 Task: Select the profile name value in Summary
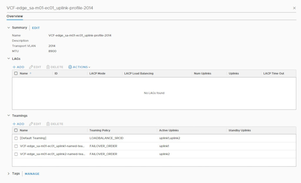(x=80, y=35)
